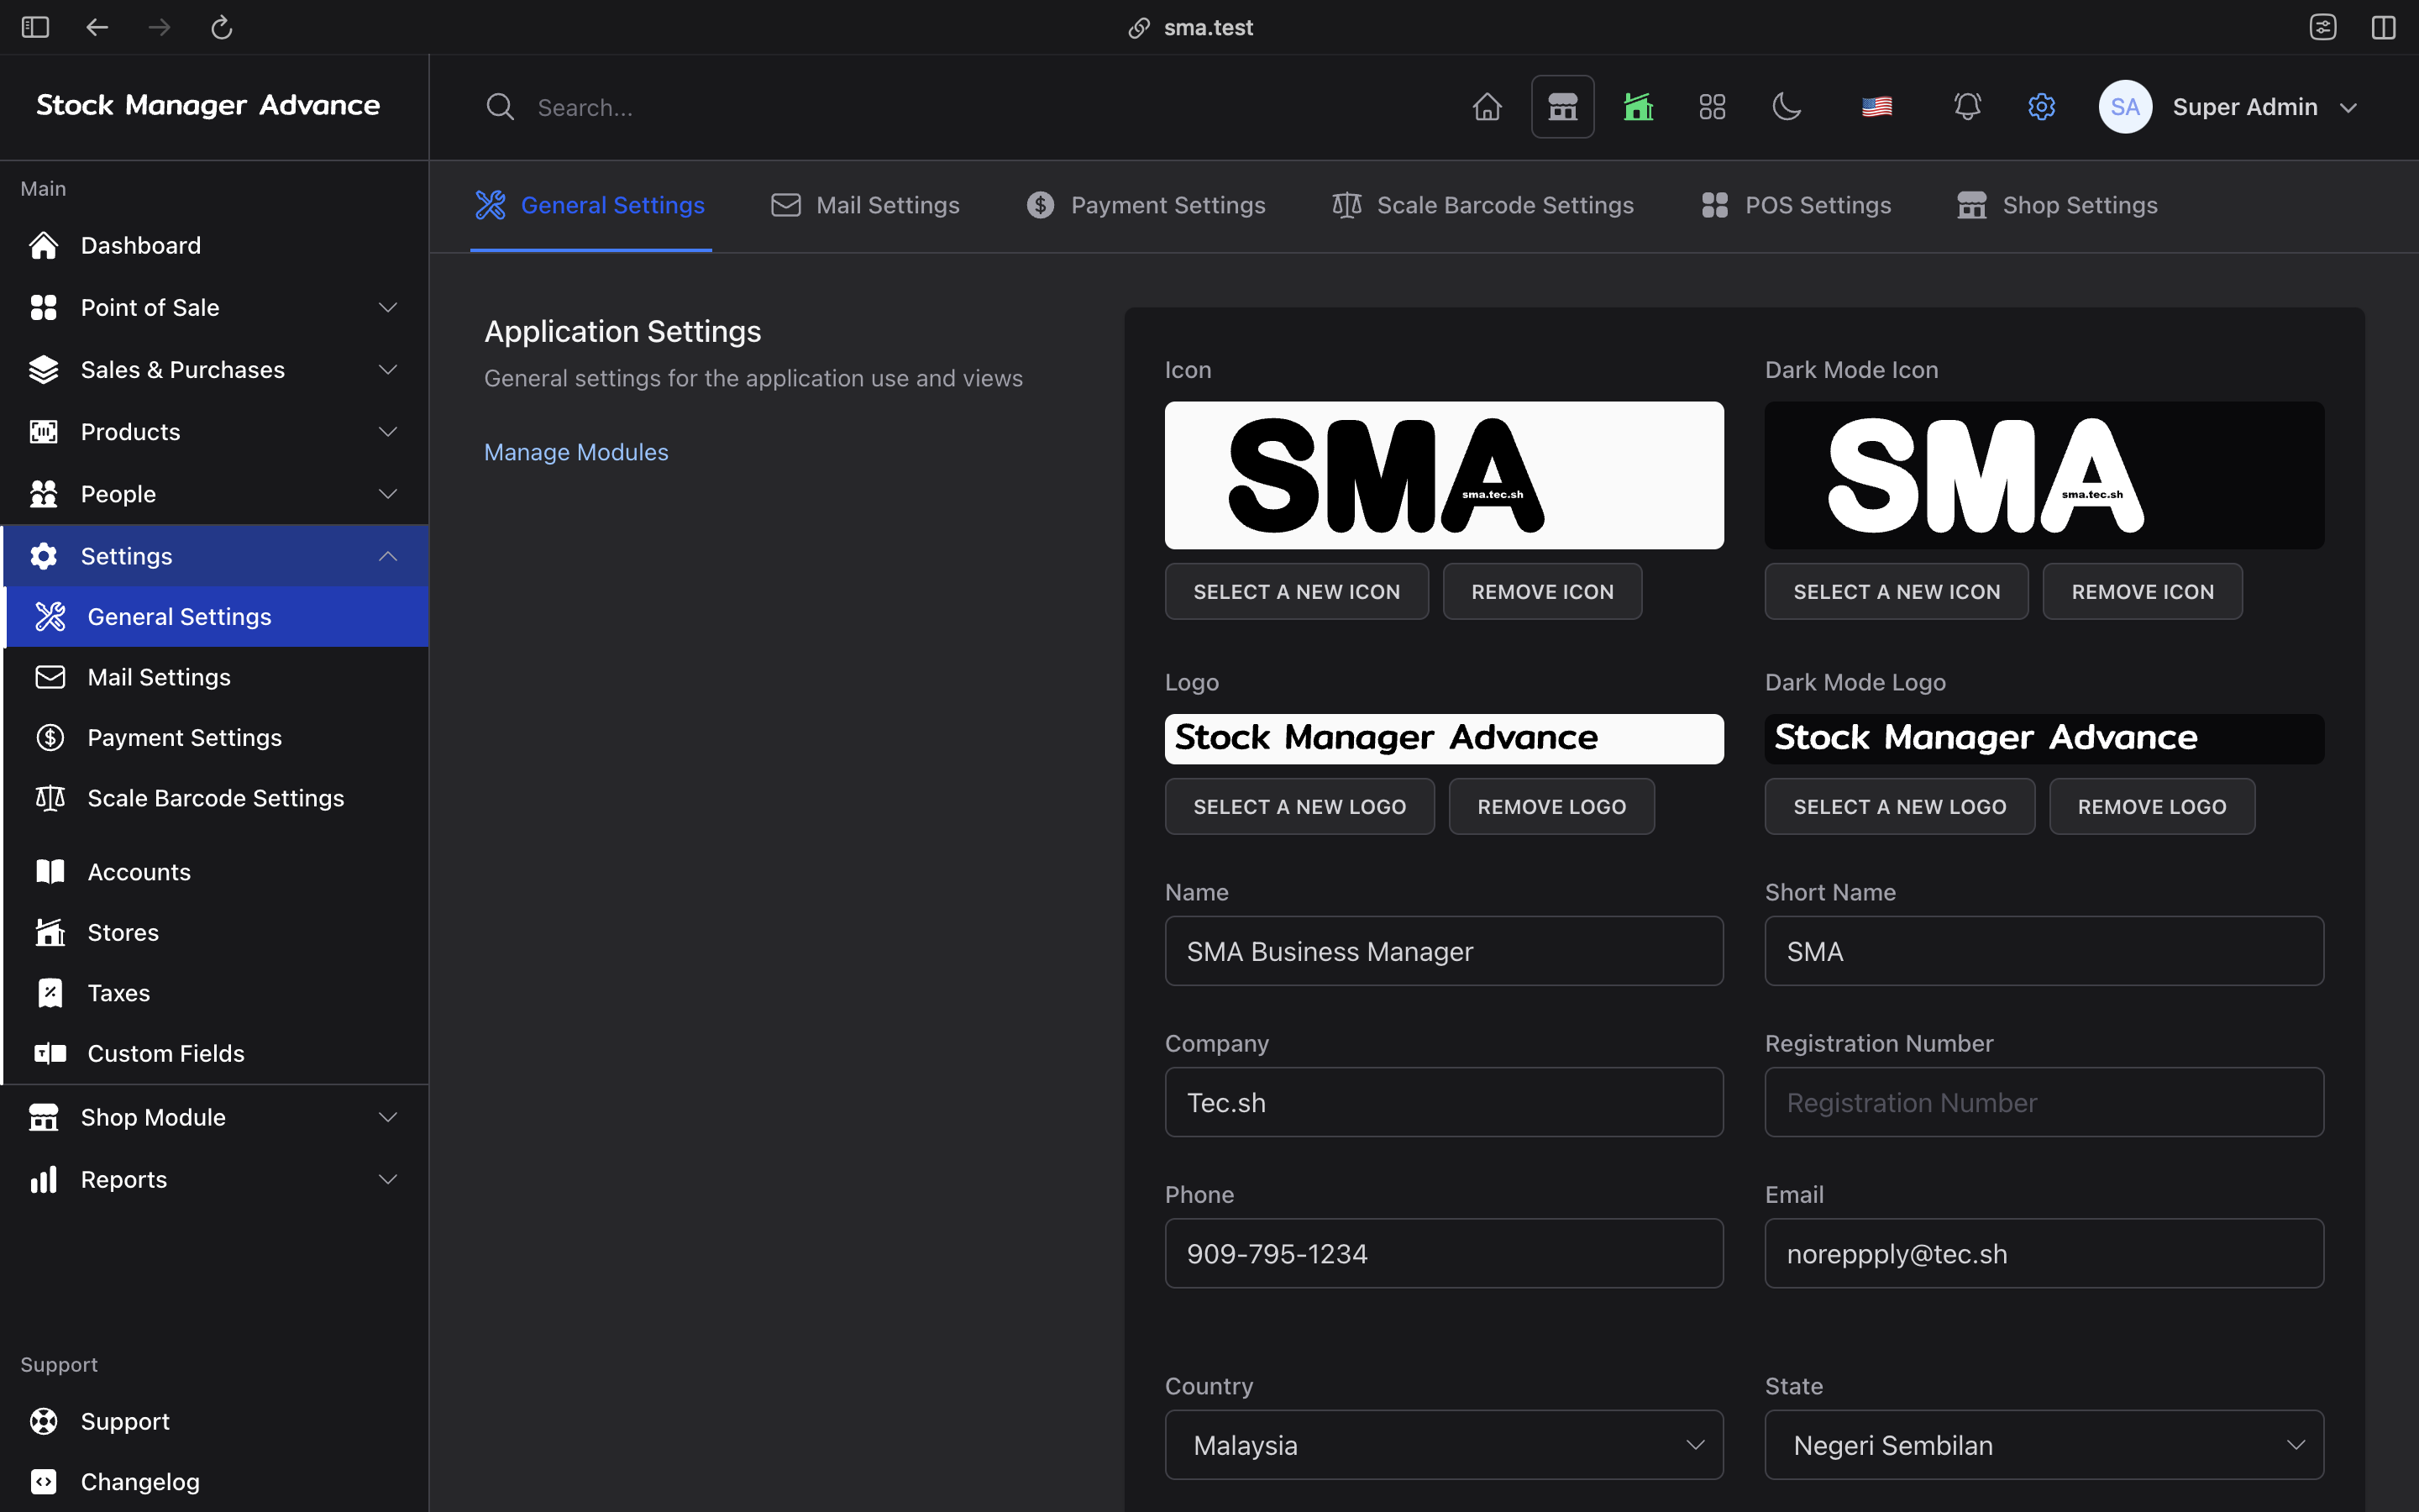Collapse the Settings menu chevron

point(388,556)
